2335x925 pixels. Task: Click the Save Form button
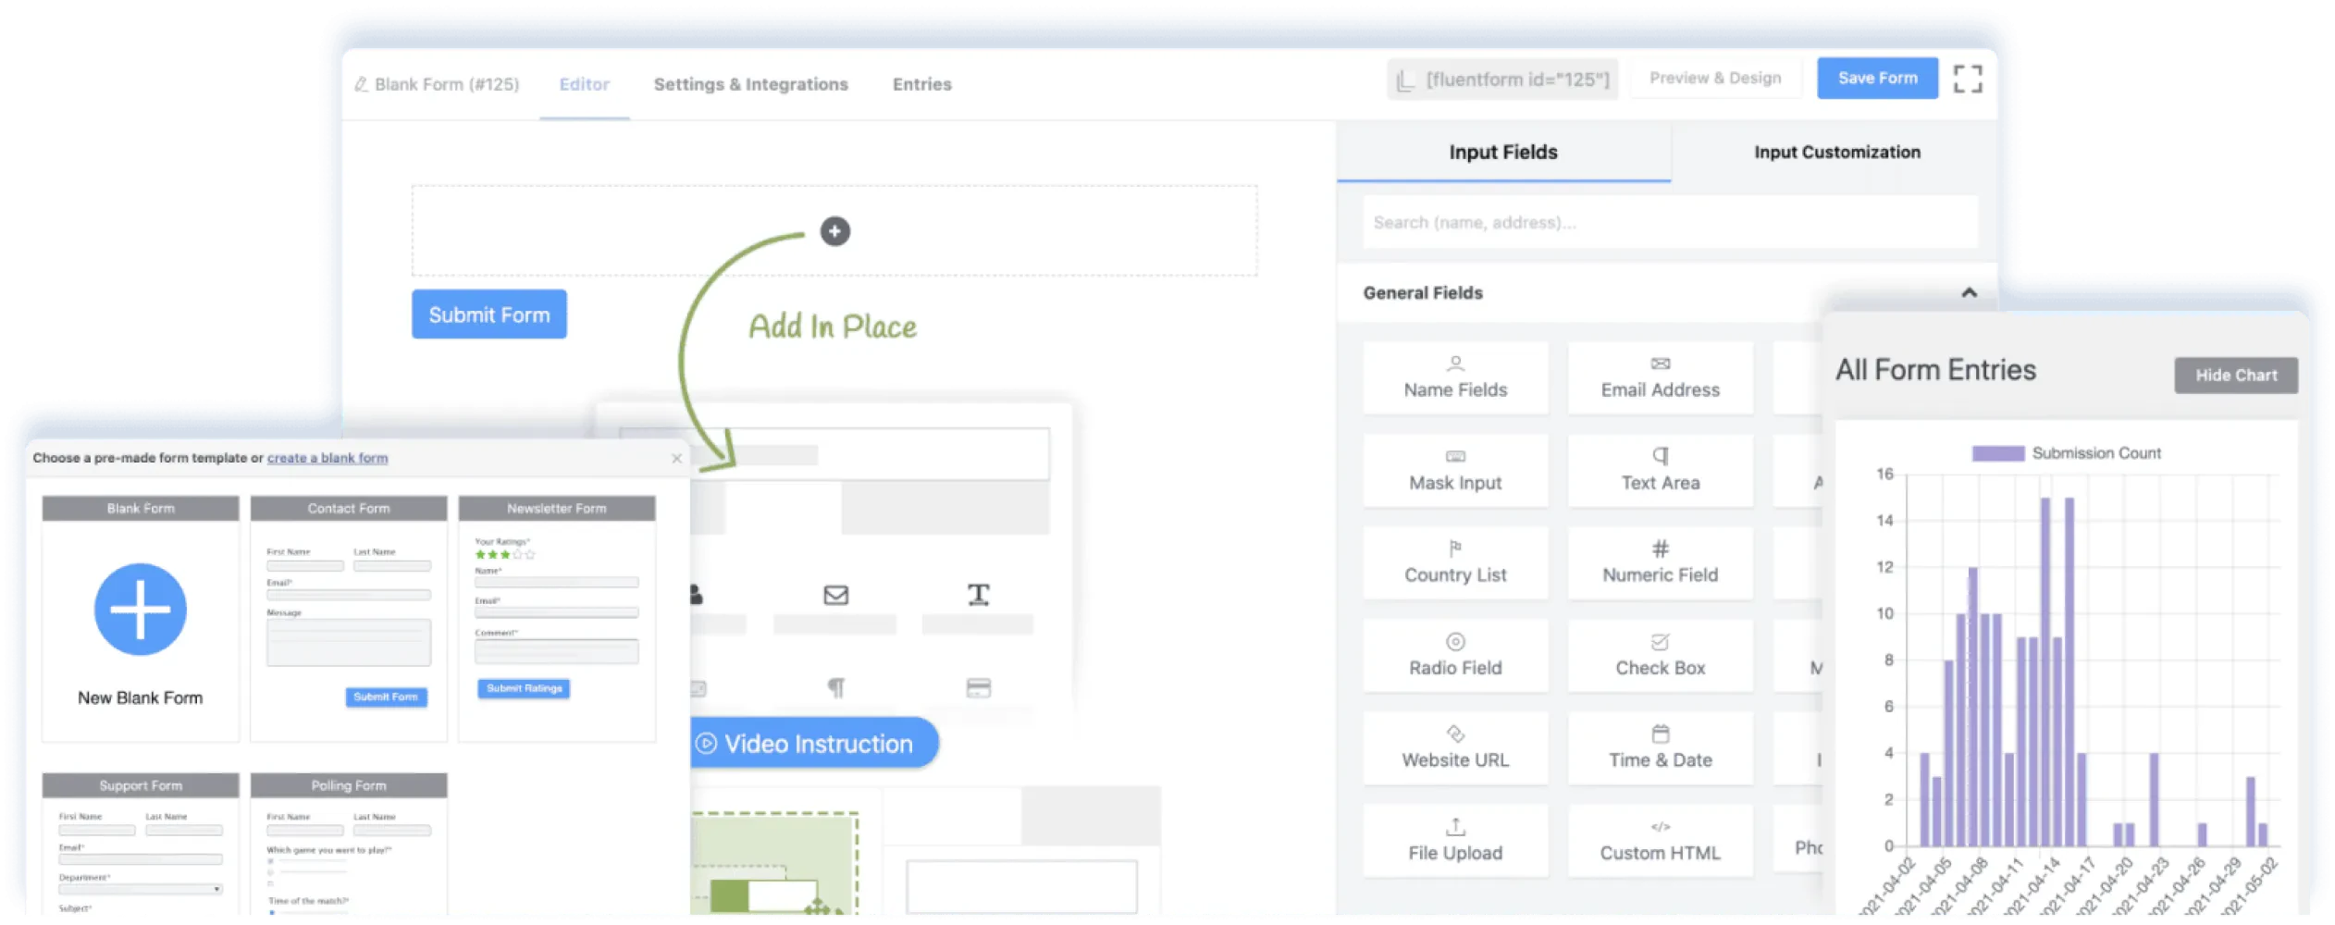click(x=1877, y=79)
